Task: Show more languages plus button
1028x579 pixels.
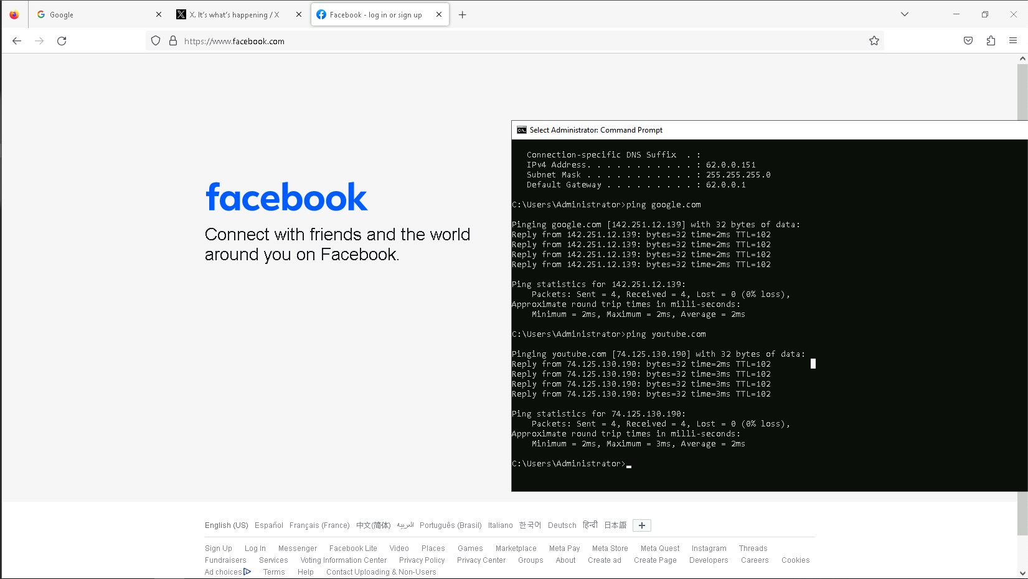Action: pos(642,525)
